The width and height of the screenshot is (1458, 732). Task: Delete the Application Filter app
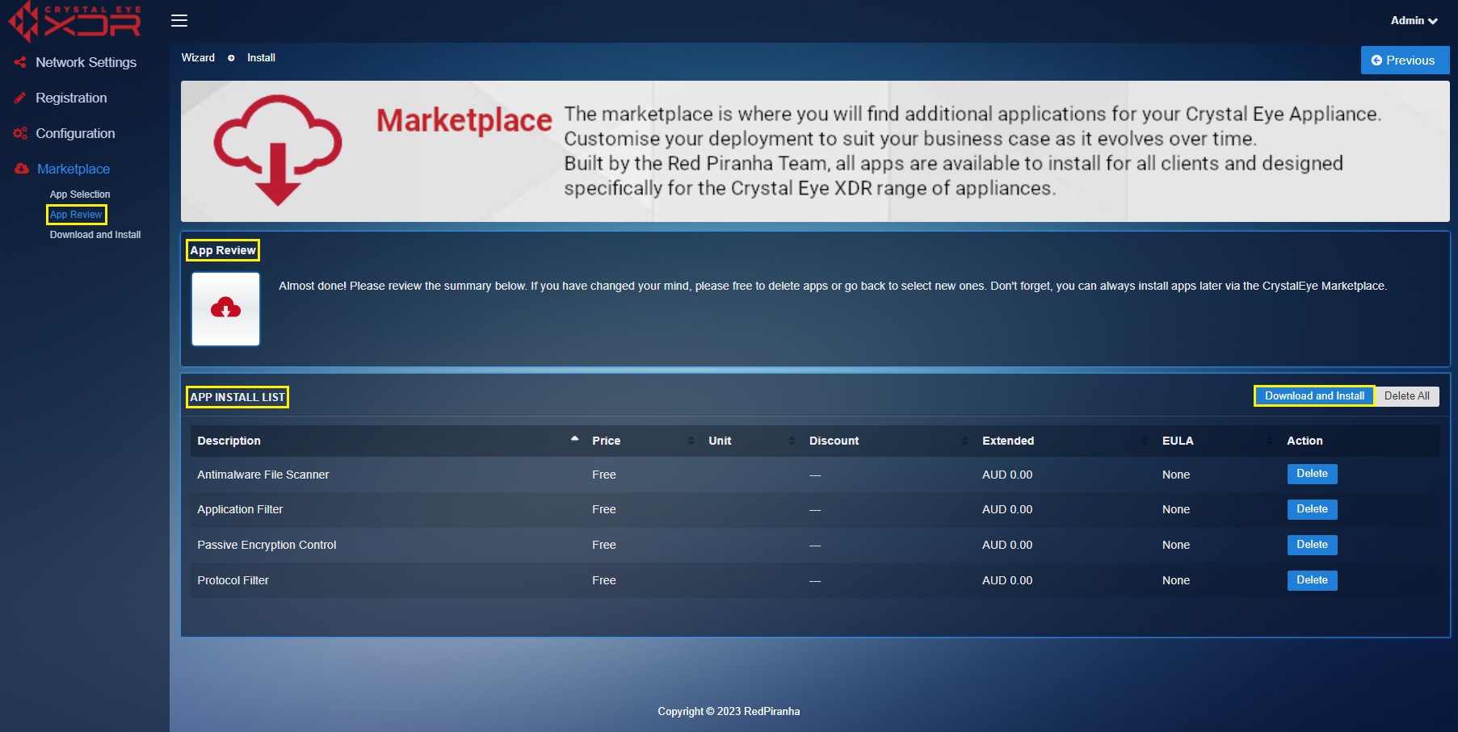pyautogui.click(x=1312, y=509)
